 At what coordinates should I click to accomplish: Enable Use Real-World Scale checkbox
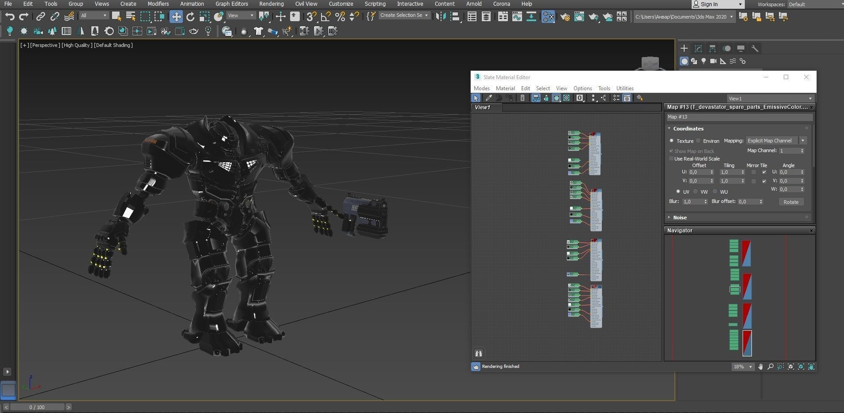(671, 159)
